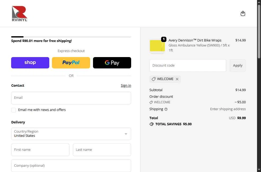Pay with PayPal express checkout

(71, 63)
